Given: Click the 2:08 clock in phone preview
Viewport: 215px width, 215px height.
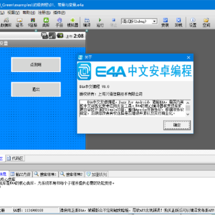Looking at the screenshot, I should coord(79,36).
